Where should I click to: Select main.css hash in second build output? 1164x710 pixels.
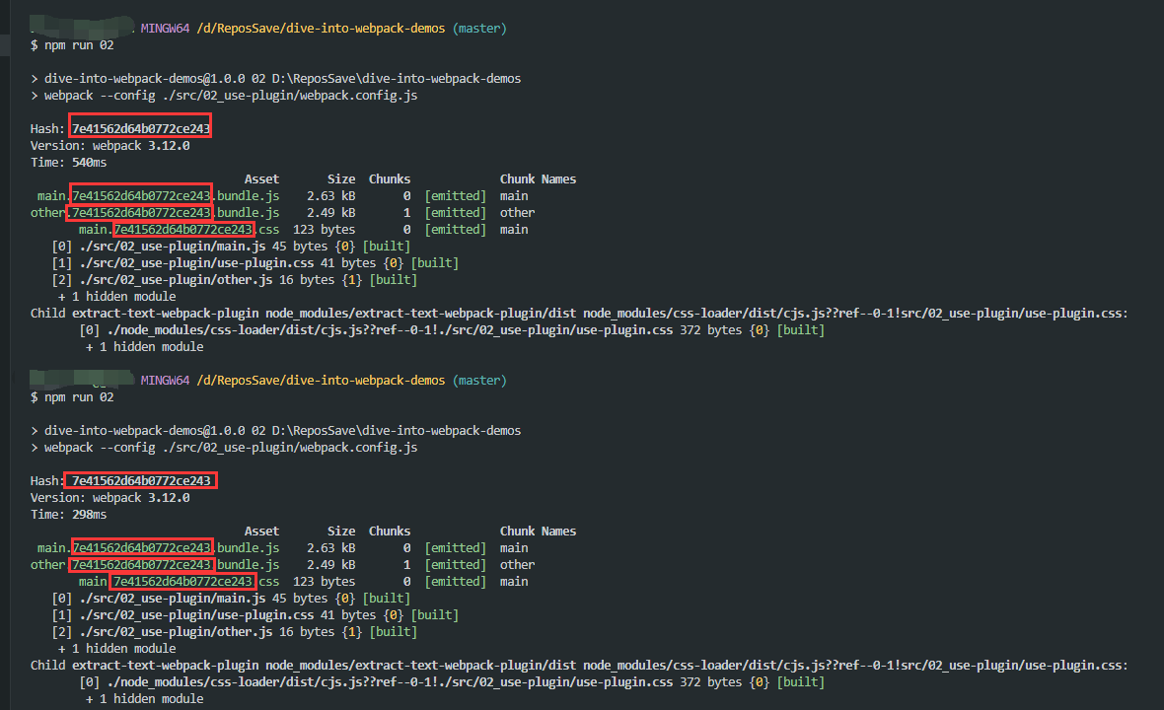(x=183, y=582)
